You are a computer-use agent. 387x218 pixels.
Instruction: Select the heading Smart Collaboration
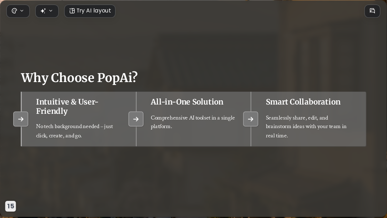click(303, 102)
